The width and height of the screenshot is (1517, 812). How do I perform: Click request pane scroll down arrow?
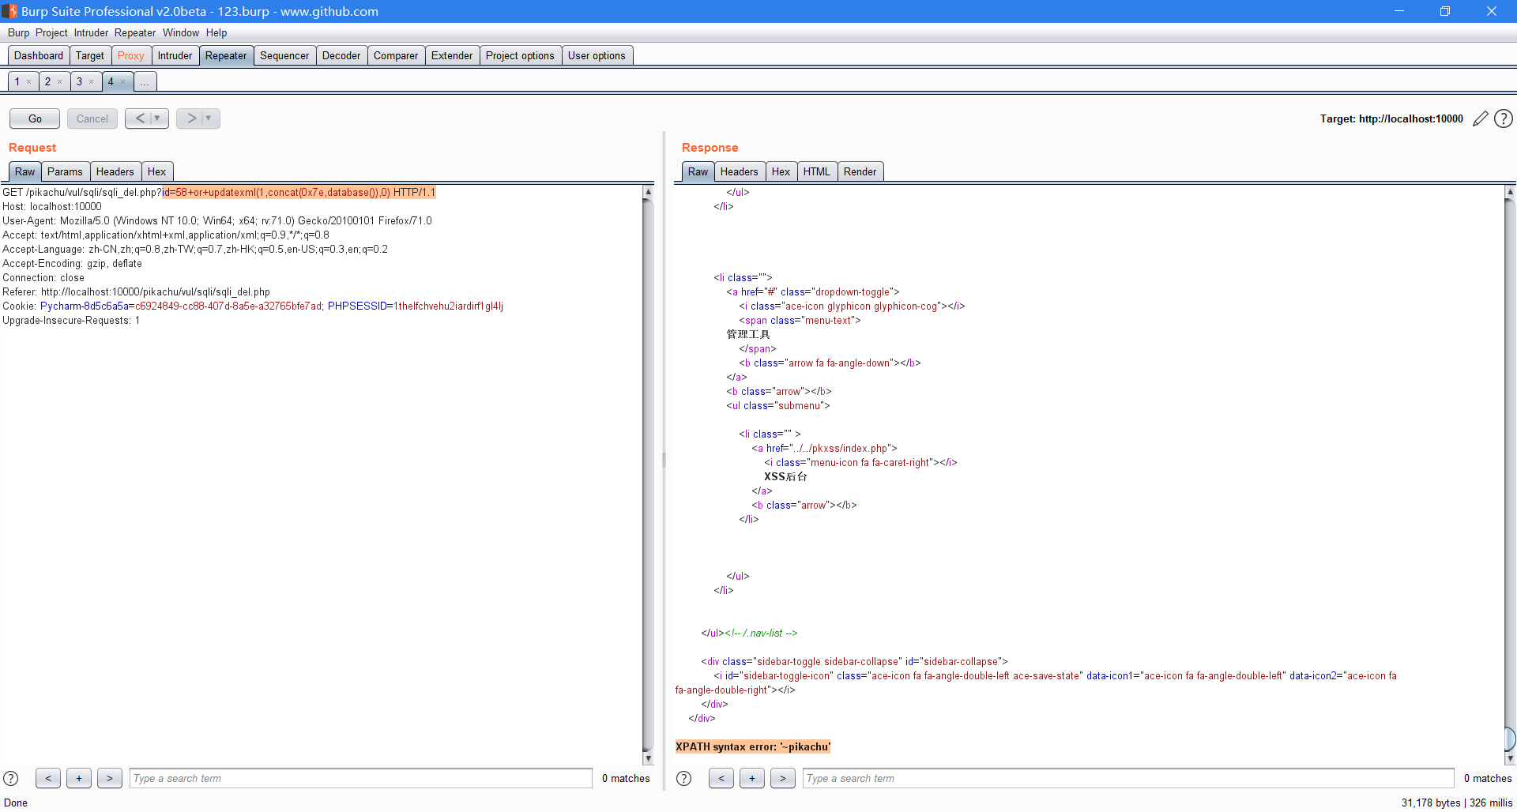pyautogui.click(x=648, y=758)
